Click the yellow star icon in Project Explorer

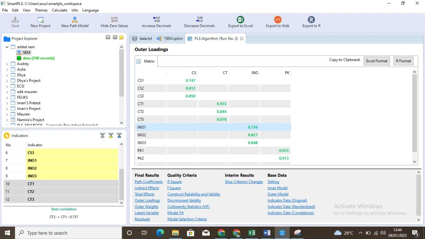(x=121, y=37)
